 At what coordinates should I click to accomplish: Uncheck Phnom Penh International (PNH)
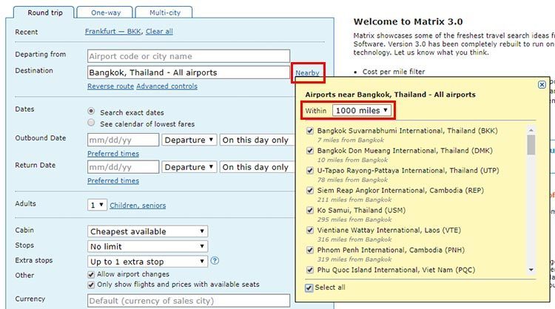[x=310, y=250]
